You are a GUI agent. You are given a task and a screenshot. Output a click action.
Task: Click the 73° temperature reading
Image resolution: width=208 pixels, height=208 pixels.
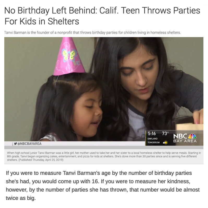click(165, 133)
